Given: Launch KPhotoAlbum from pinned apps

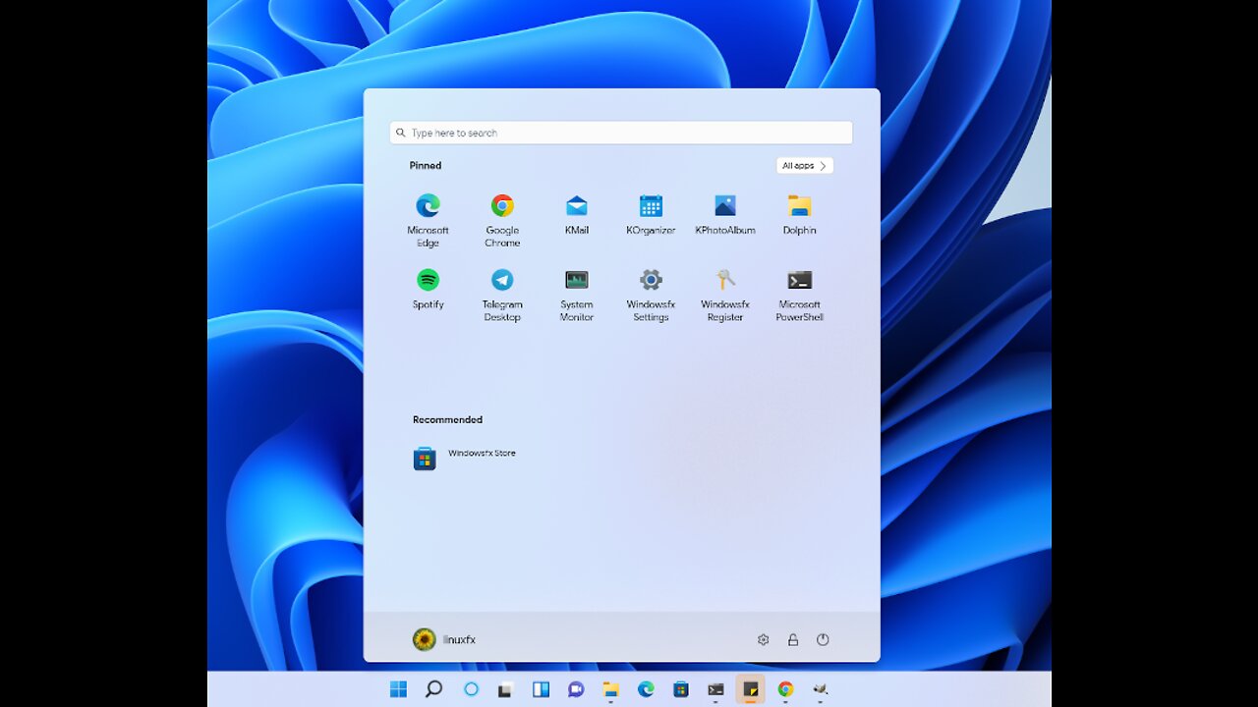Looking at the screenshot, I should coord(725,214).
